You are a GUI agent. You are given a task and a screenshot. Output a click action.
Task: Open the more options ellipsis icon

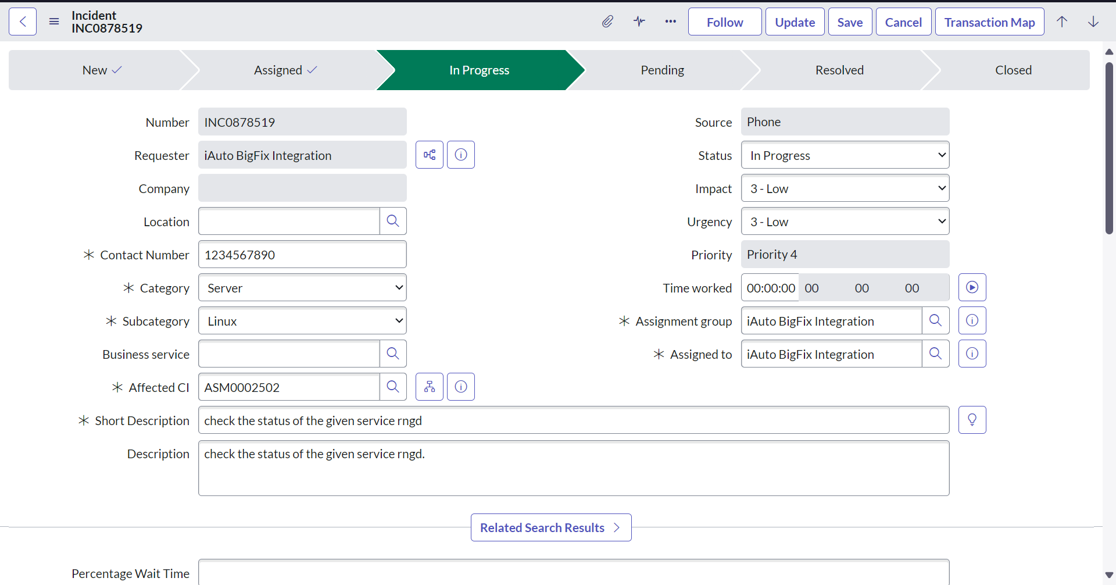click(x=671, y=22)
